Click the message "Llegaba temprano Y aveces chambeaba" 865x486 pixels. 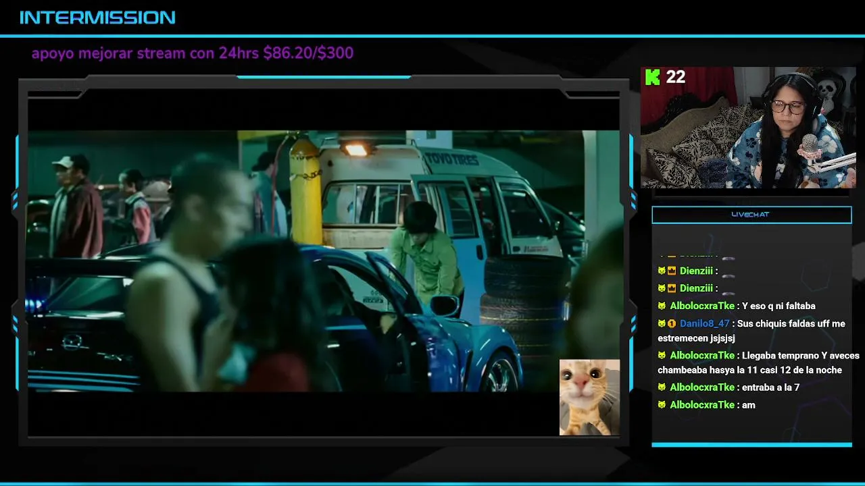point(758,362)
